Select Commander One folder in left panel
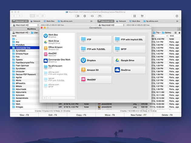Screen dimensions: 191x143 point(25,48)
